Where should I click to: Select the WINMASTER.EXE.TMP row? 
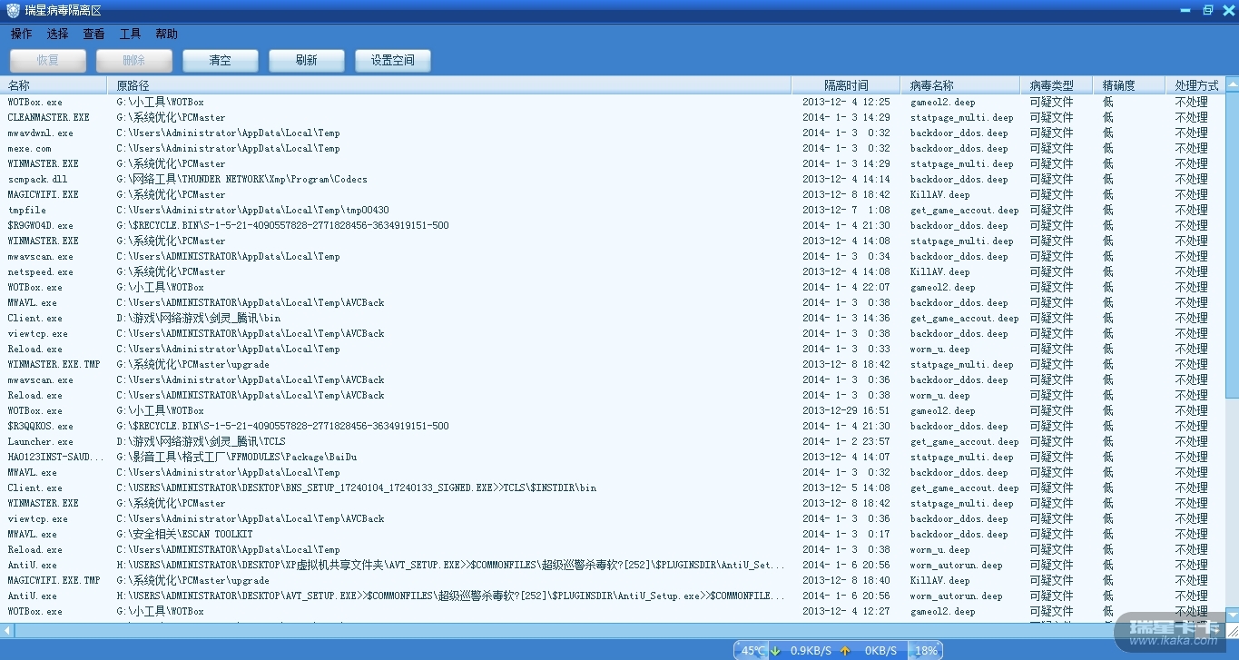tap(613, 364)
